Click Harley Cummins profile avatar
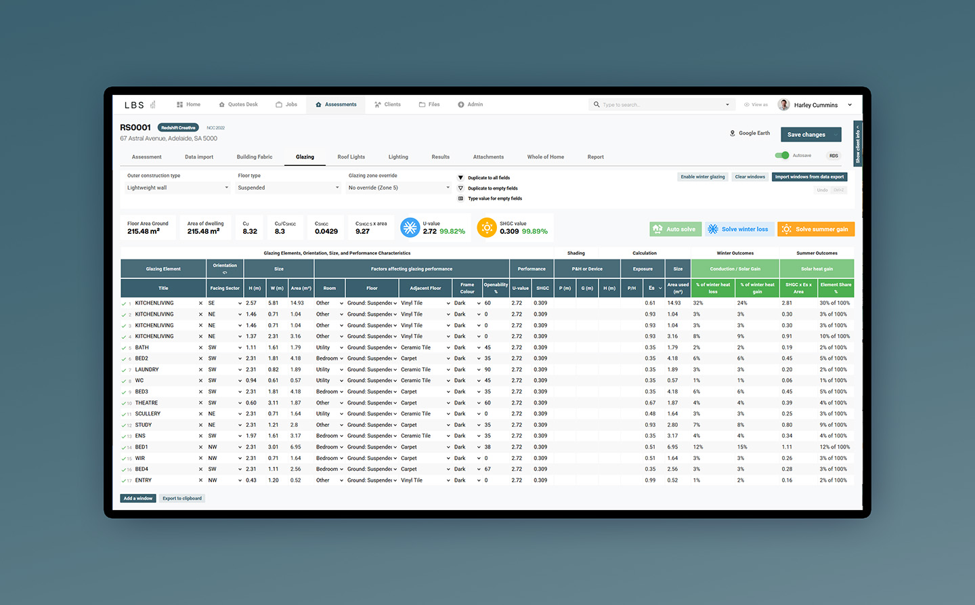 (784, 104)
